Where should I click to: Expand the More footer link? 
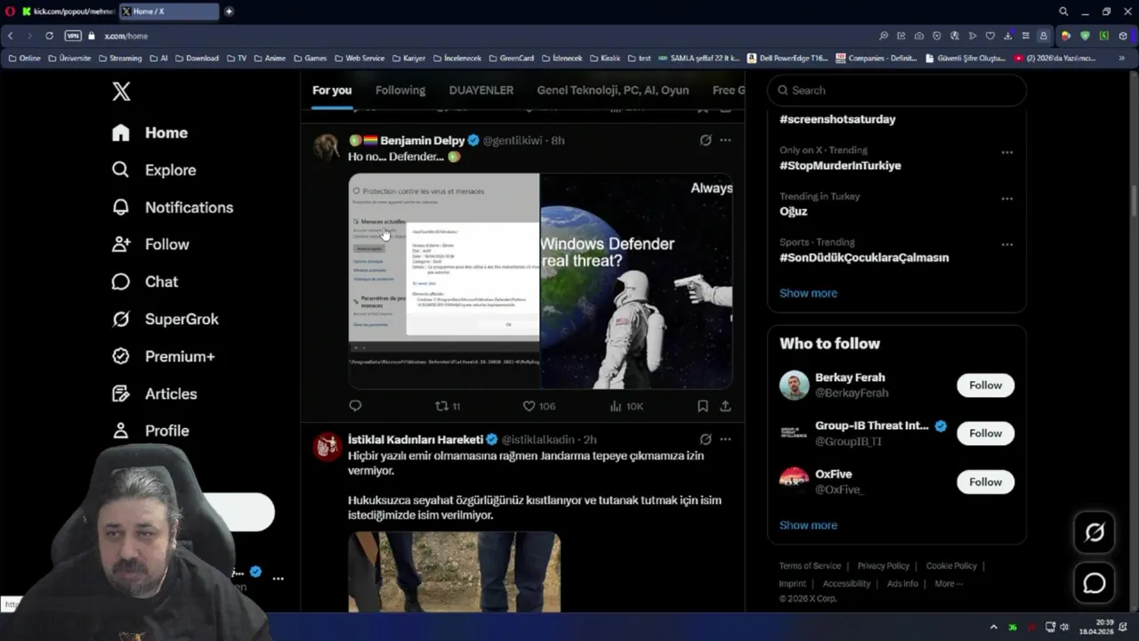(949, 584)
